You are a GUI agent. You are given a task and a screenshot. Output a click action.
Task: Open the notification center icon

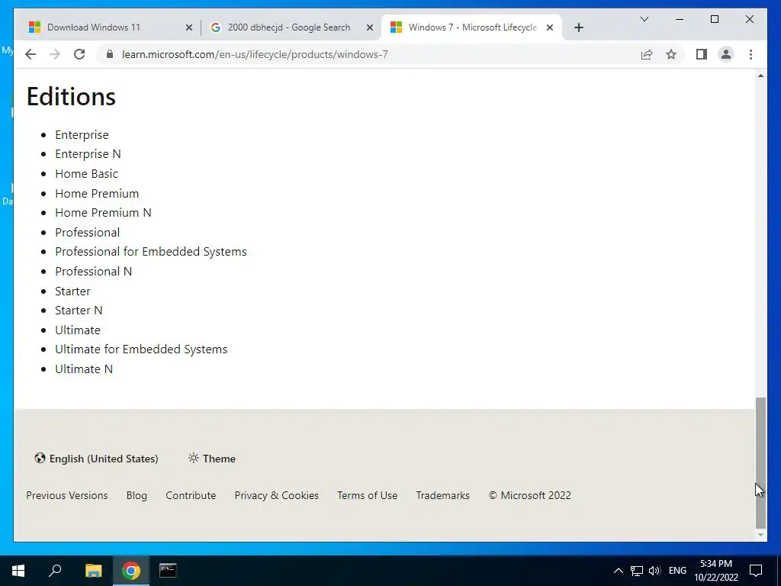click(756, 571)
